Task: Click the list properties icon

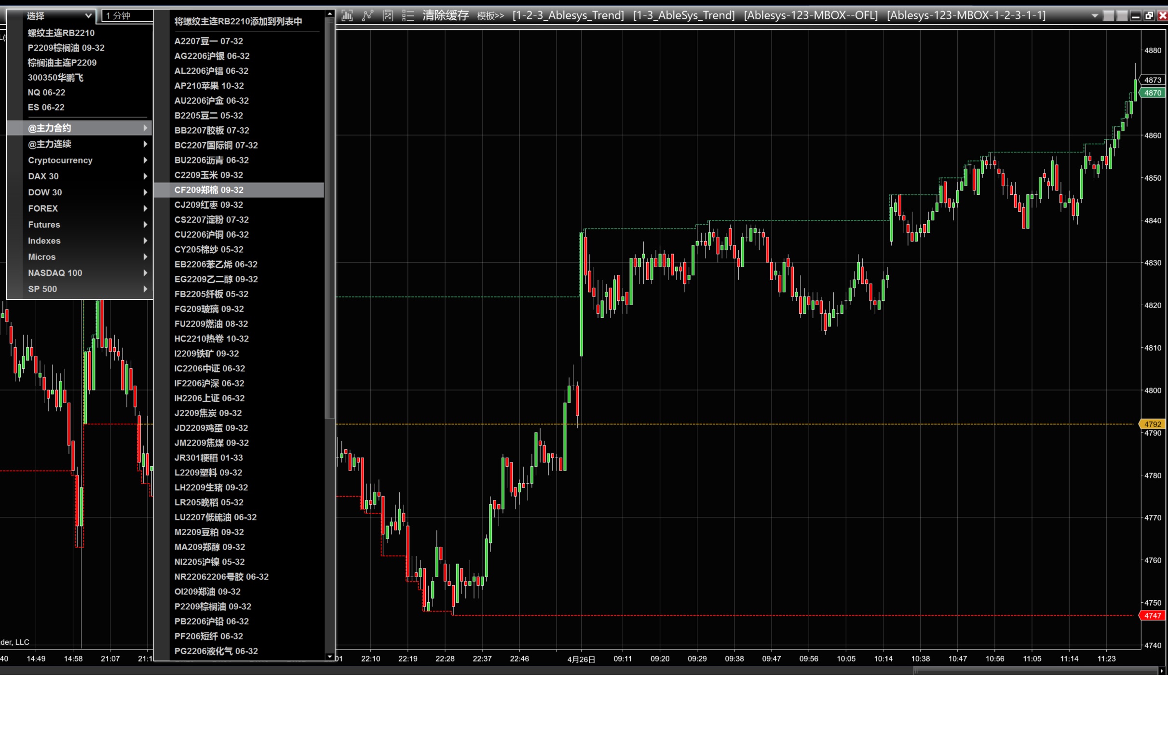Action: point(408,15)
